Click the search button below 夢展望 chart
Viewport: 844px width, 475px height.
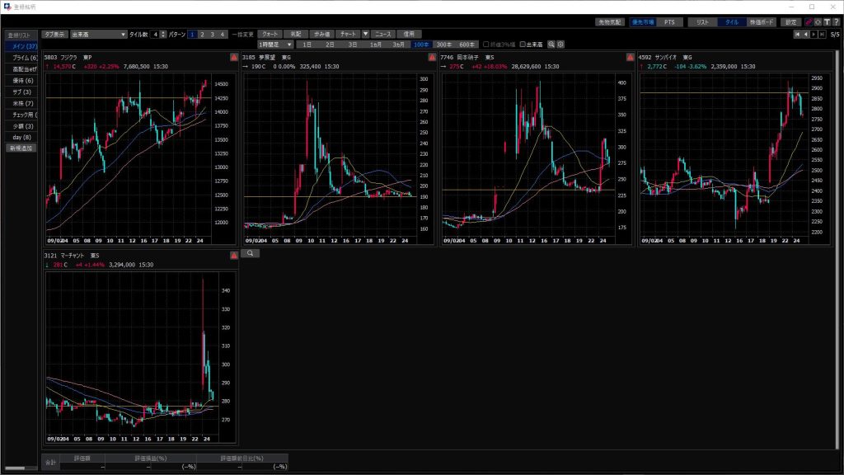[250, 253]
